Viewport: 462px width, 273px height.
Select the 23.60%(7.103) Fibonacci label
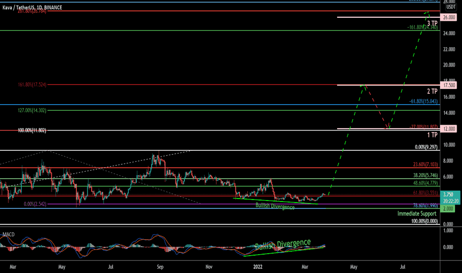tap(425, 164)
